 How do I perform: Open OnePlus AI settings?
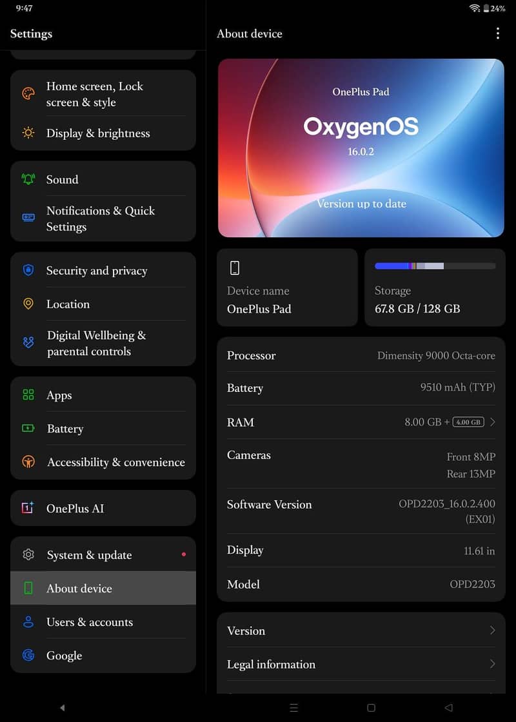[103, 508]
